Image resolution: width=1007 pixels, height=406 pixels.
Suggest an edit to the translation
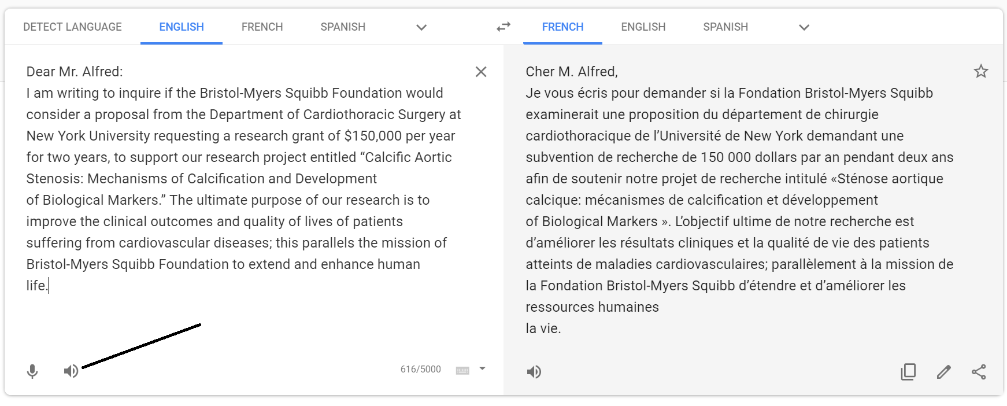(x=944, y=372)
